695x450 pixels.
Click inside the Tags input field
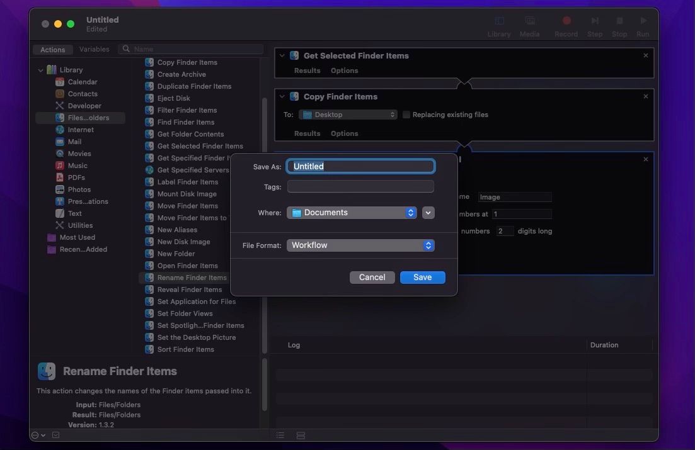(360, 186)
